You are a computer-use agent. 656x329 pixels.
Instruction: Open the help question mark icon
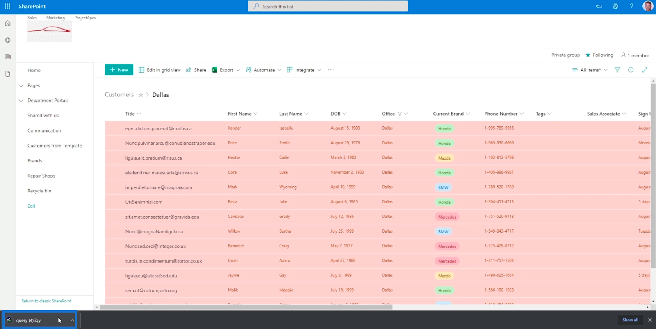(631, 6)
